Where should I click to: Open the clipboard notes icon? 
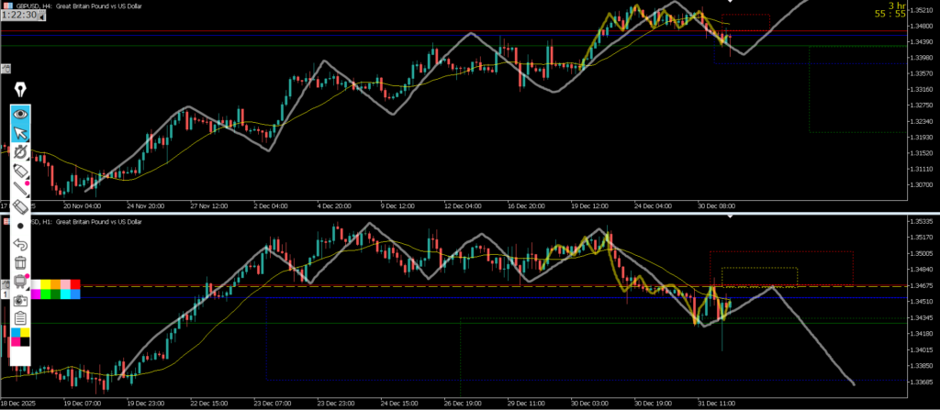[20, 317]
